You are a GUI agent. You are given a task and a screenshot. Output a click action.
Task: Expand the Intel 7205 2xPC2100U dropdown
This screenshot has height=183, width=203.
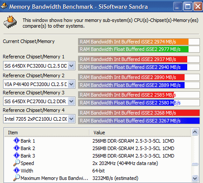pos(71,118)
